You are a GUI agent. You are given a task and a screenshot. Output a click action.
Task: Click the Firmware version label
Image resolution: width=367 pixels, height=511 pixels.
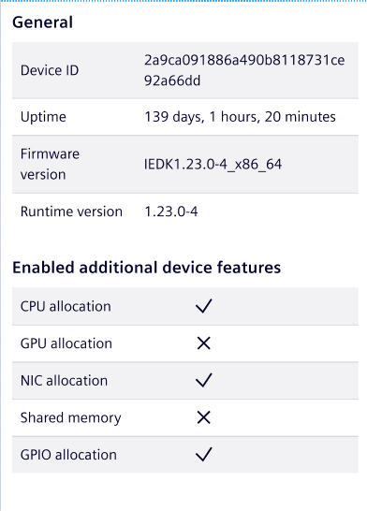tap(50, 165)
